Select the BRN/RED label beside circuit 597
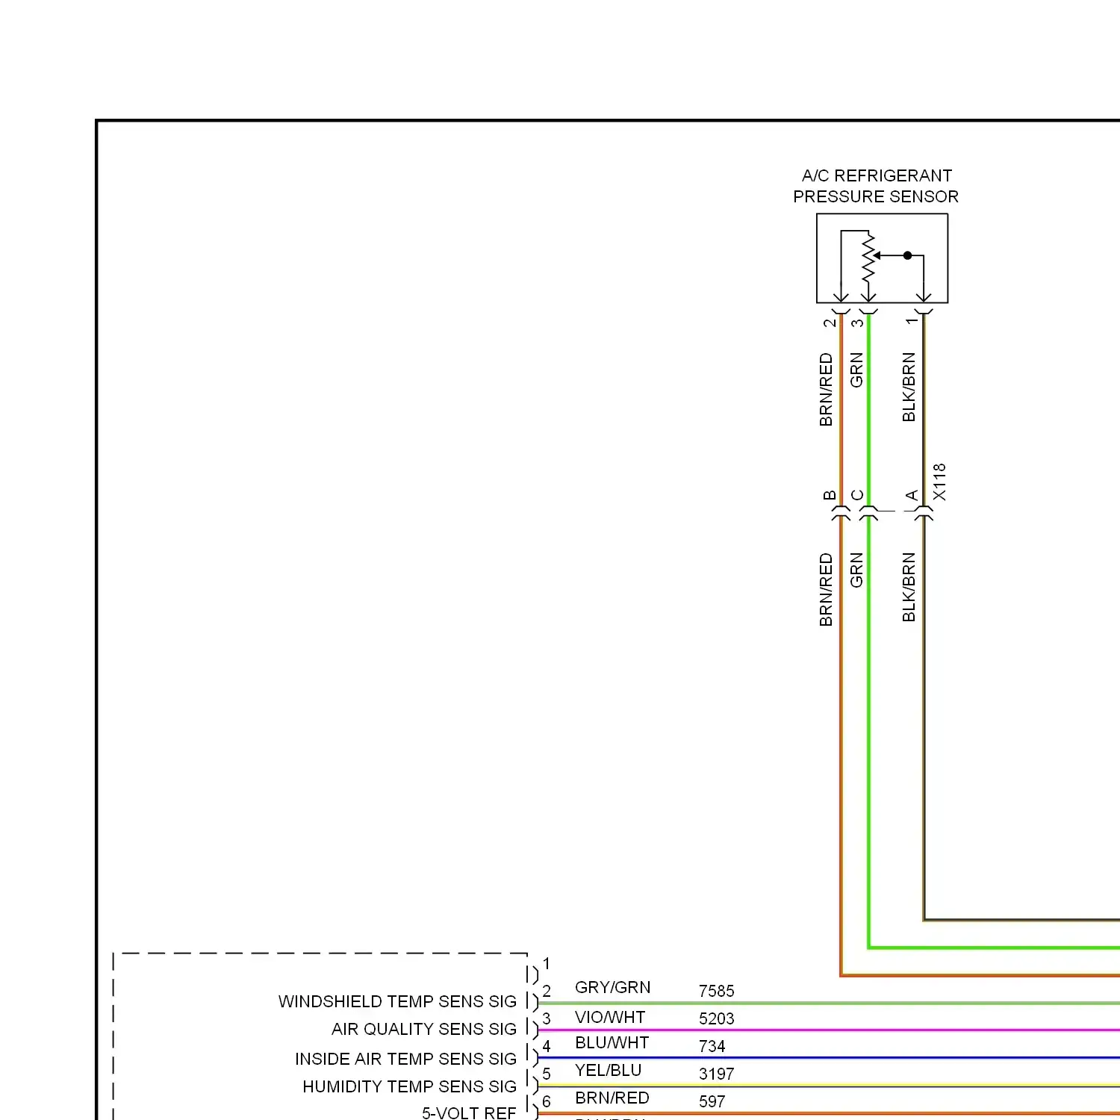1120x1120 pixels. (x=612, y=1098)
